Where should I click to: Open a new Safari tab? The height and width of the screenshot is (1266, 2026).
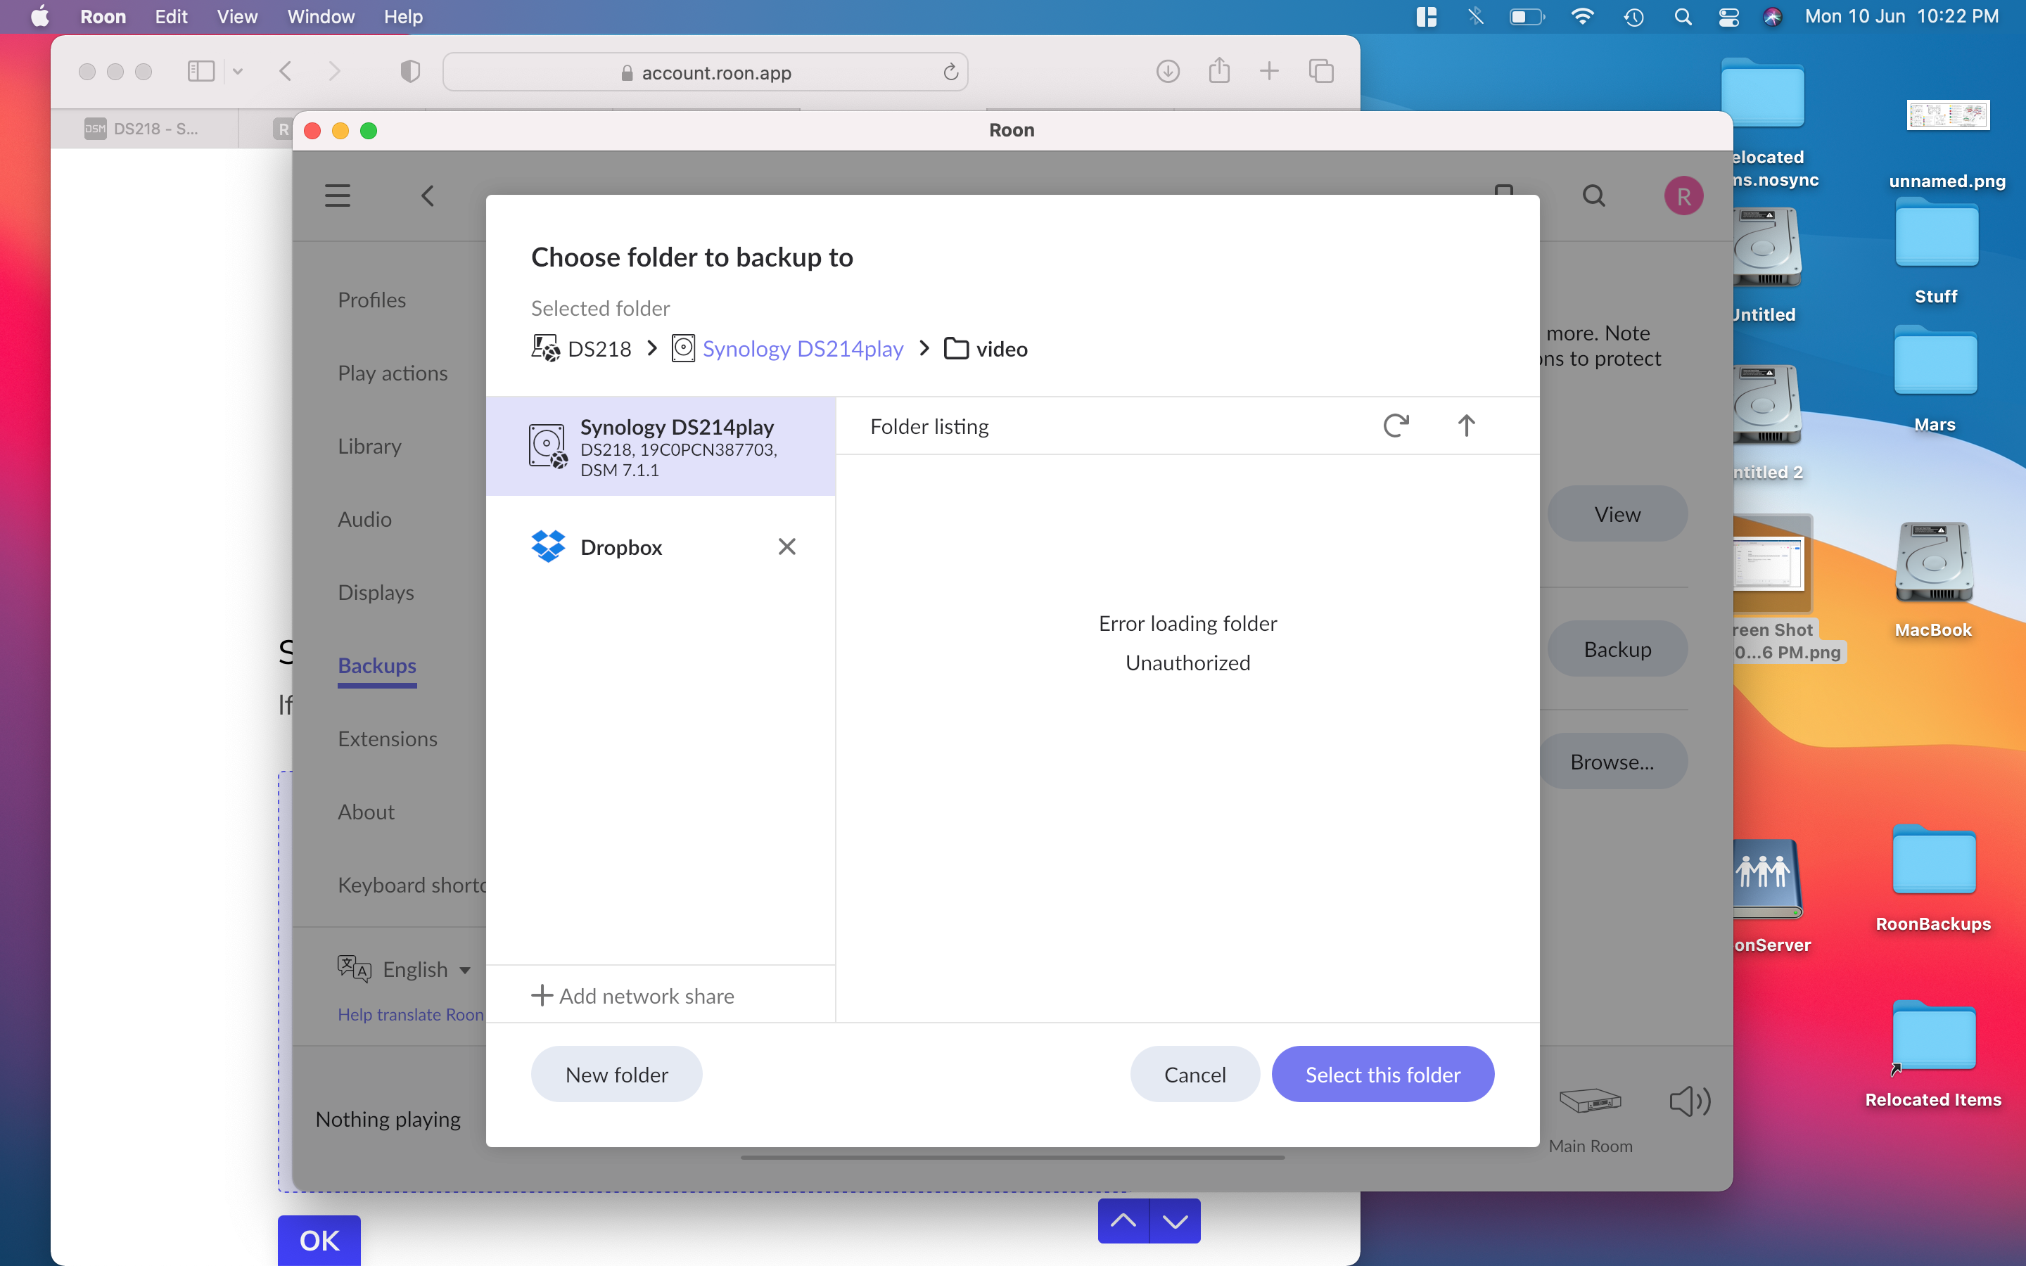(x=1269, y=71)
